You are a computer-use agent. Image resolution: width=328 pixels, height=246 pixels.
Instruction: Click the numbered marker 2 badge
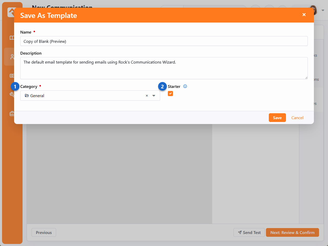(x=162, y=87)
